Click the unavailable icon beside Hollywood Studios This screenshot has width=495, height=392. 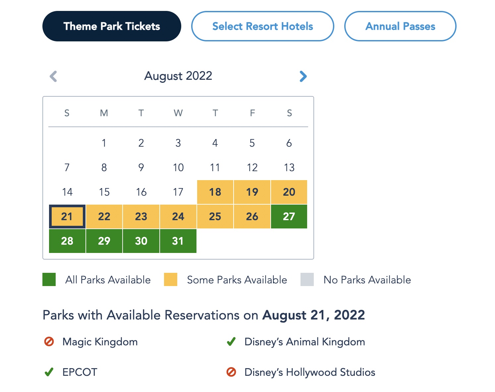(x=231, y=372)
